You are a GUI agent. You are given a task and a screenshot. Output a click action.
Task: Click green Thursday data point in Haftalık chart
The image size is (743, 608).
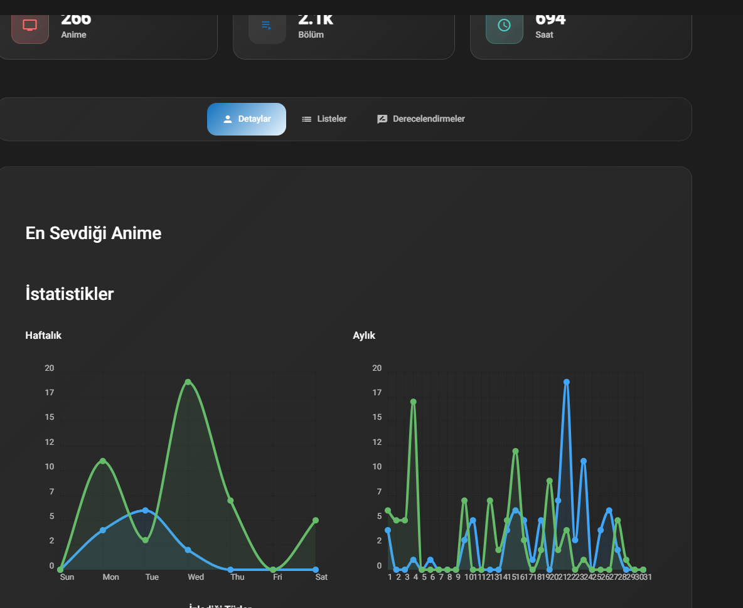point(230,501)
